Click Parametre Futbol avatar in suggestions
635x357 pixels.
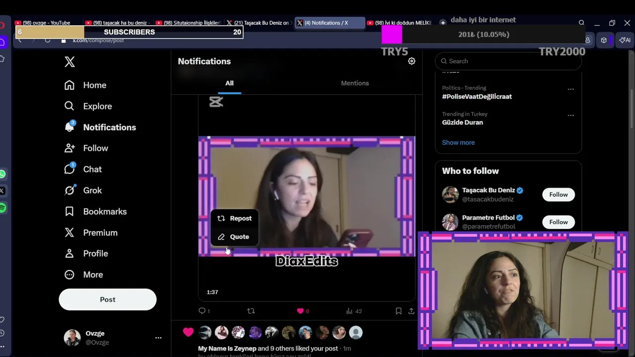tap(450, 222)
